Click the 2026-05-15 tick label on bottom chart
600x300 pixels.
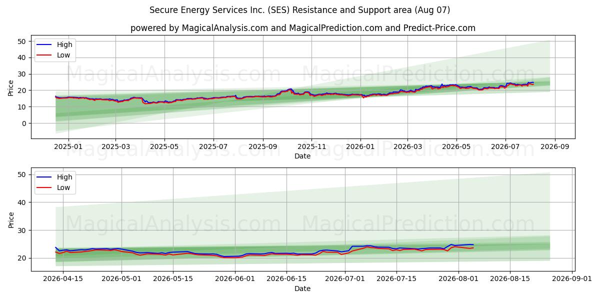173,279
